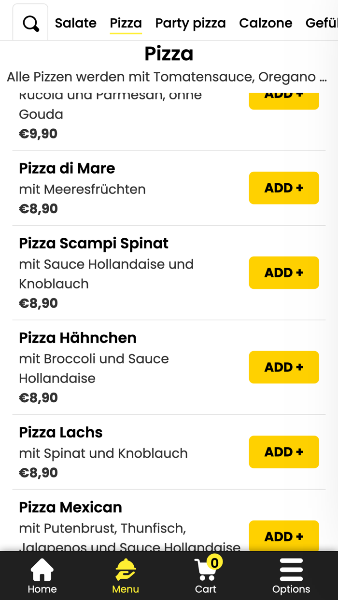Select the Calzone category tab
Screen dimensions: 338x600
pos(266,22)
